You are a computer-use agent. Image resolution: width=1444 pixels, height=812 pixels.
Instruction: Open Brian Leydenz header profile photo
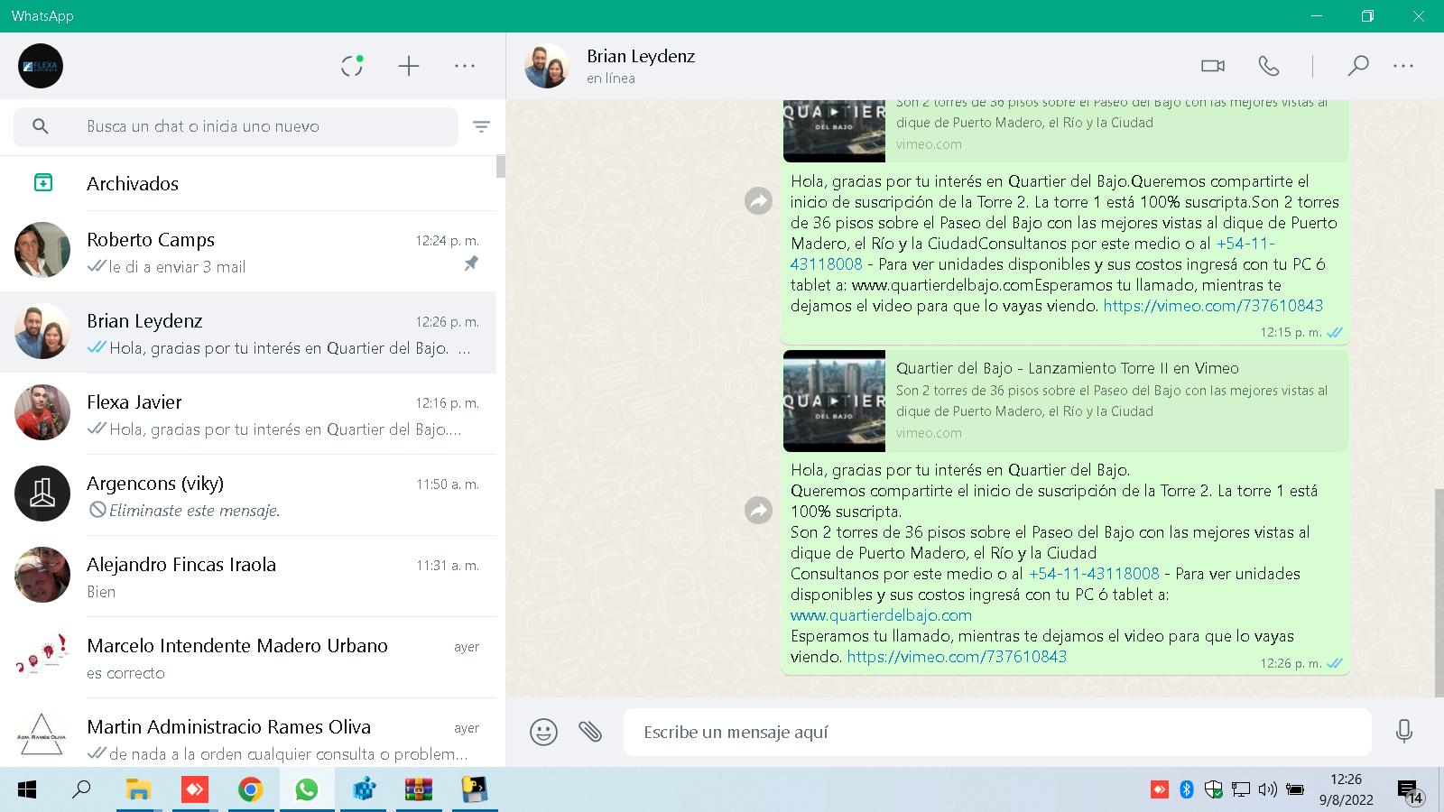coord(547,66)
